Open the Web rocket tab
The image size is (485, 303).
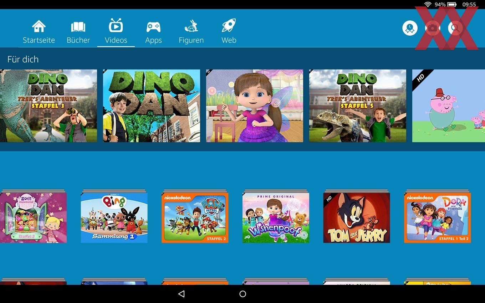[x=229, y=32]
